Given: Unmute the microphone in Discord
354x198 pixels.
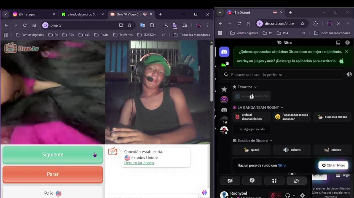Looking at the screenshot, I should (x=273, y=195).
